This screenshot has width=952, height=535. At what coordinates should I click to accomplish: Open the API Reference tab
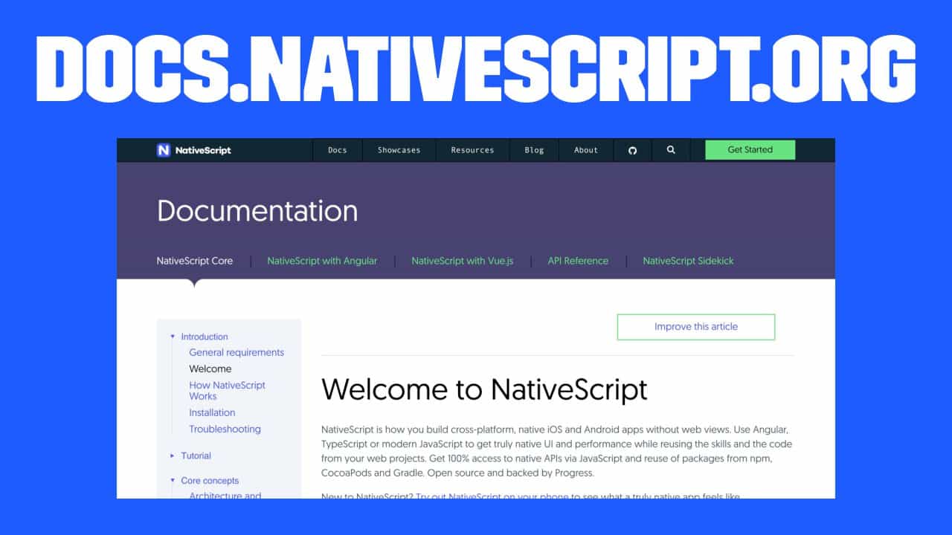[x=578, y=261]
